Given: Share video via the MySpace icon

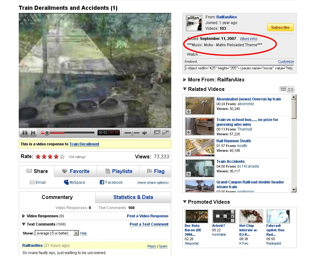Looking at the screenshot, I should pyautogui.click(x=66, y=182).
